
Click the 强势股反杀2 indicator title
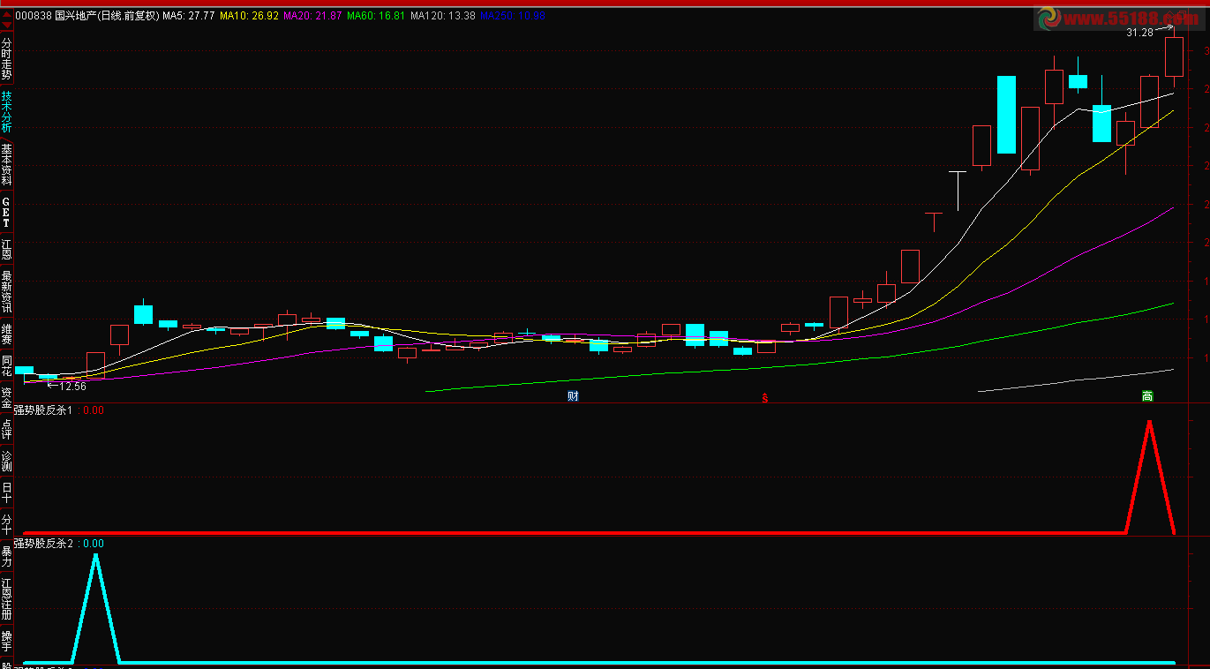click(x=43, y=544)
